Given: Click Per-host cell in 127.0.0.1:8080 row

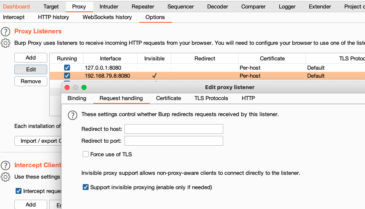Looking at the screenshot, I should coord(272,68).
